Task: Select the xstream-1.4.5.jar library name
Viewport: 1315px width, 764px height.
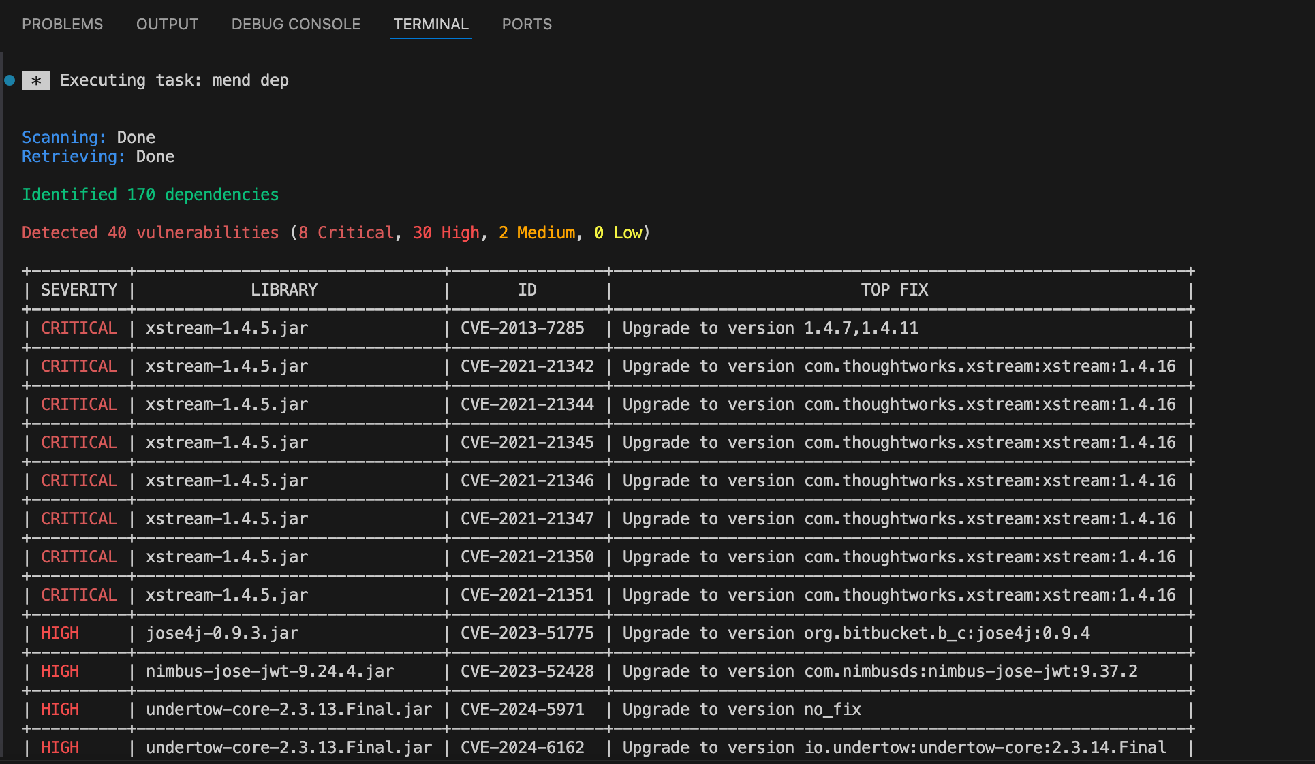Action: [226, 328]
